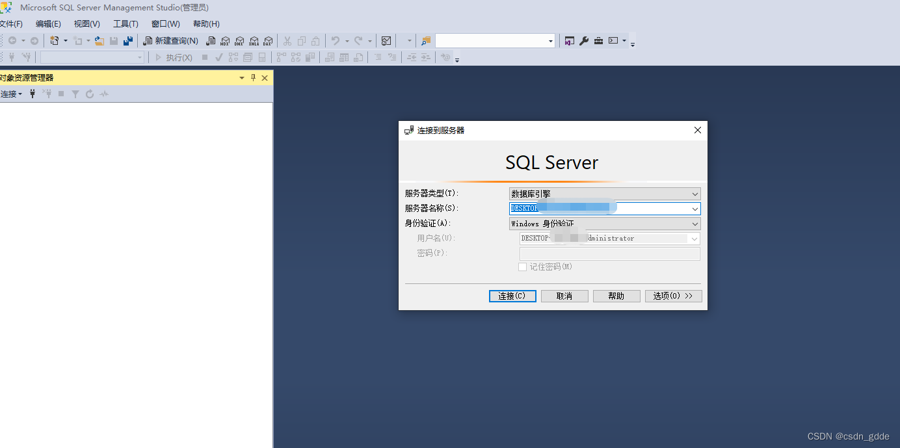Click the MDX query icon
900x448 pixels.
point(225,40)
